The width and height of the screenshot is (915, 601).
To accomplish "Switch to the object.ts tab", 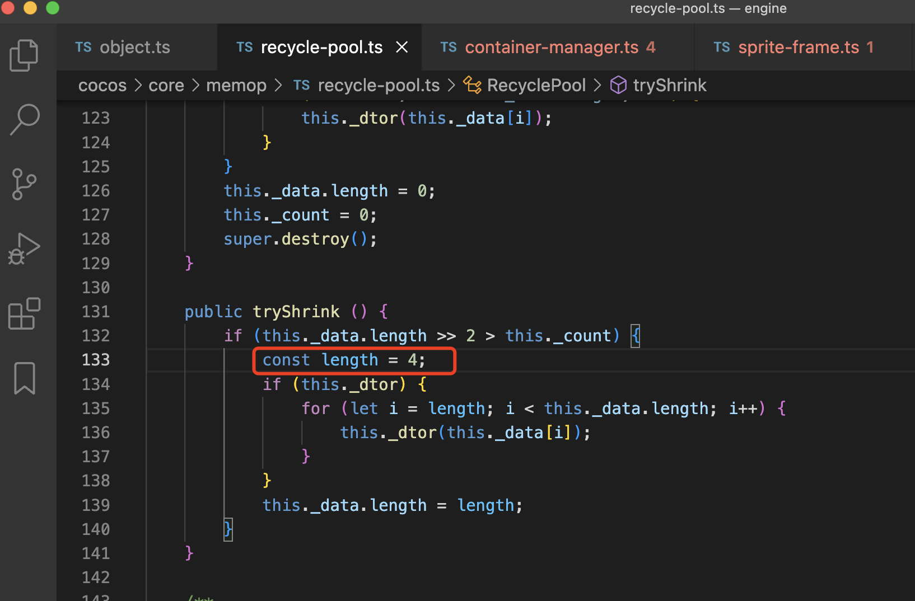I will coord(137,48).
